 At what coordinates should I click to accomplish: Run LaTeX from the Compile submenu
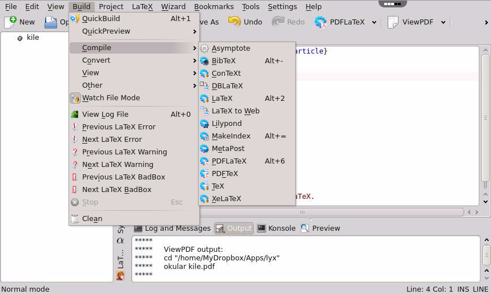click(x=247, y=99)
